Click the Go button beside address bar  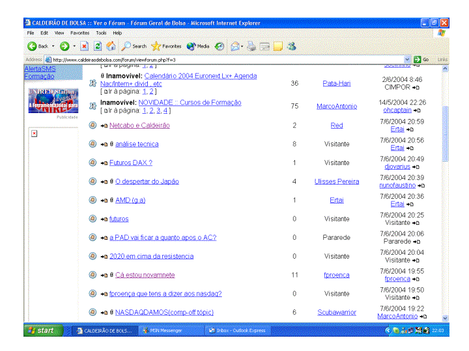click(x=421, y=60)
